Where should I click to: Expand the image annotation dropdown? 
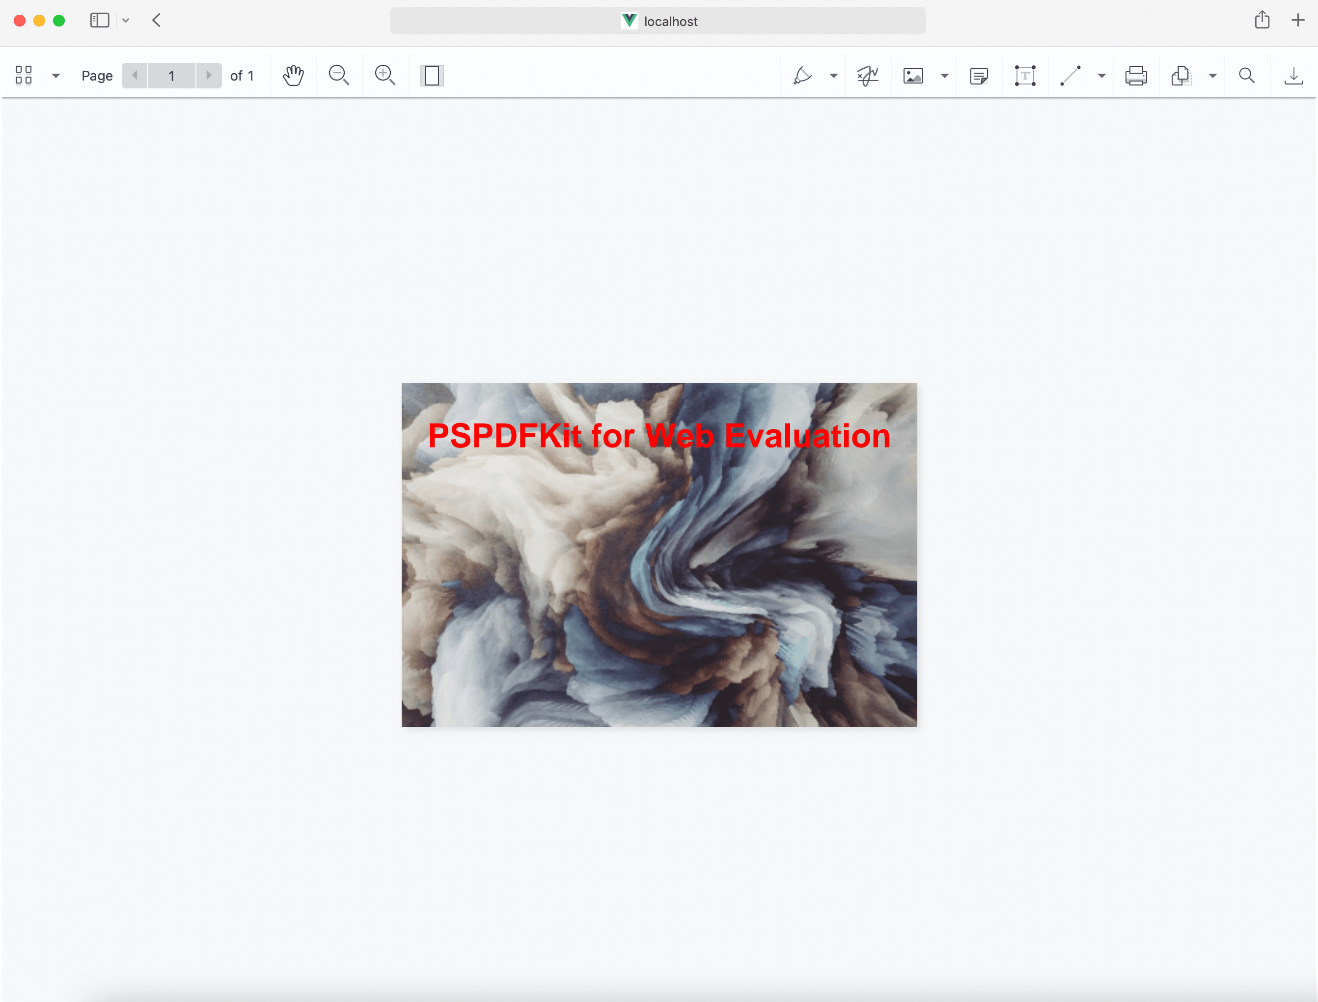944,75
